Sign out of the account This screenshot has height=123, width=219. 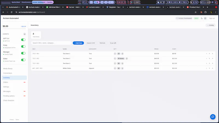[x=212, y=18]
